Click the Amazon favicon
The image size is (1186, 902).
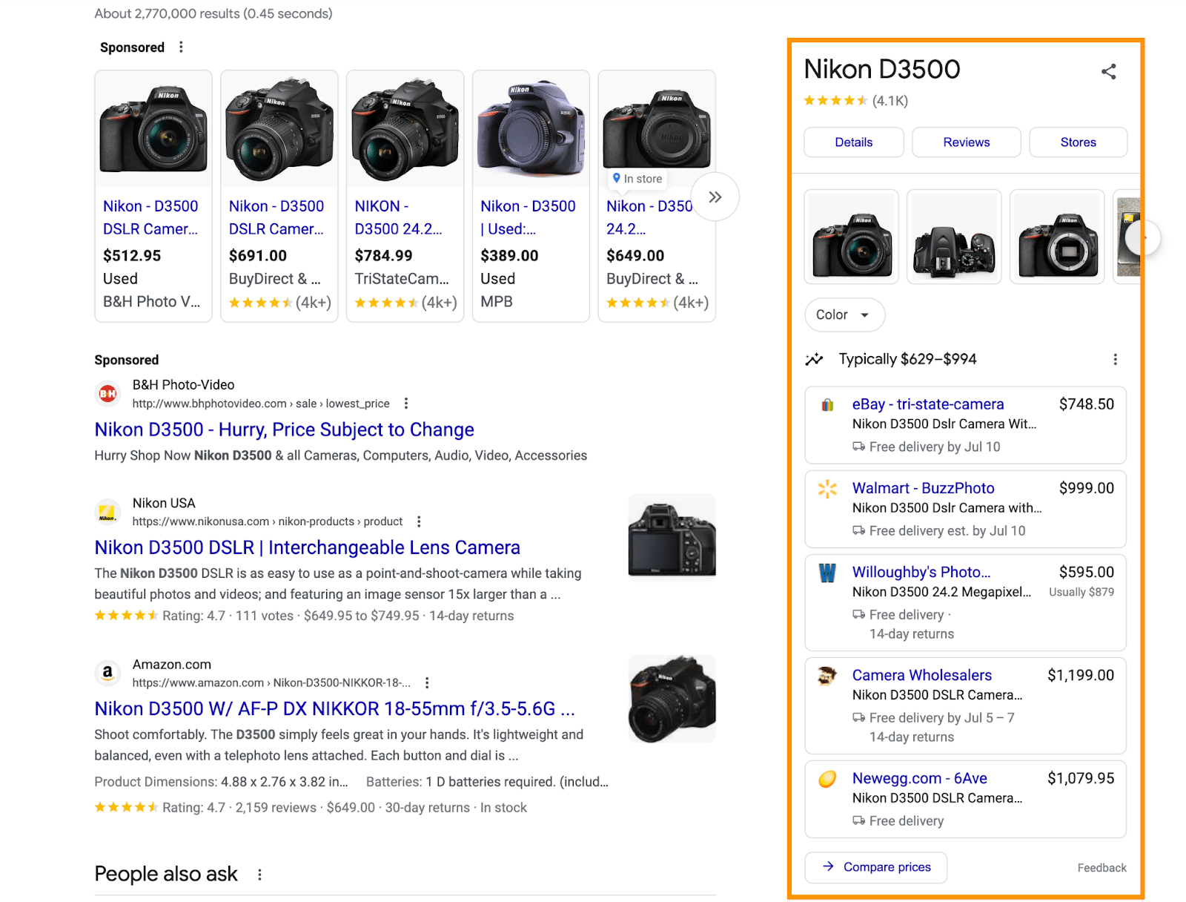107,673
